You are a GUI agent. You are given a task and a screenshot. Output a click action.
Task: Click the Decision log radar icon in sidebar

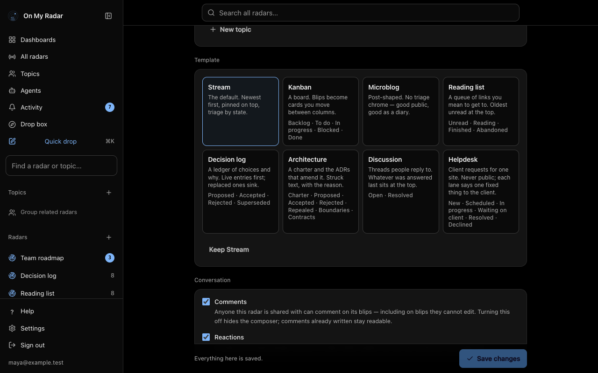[x=12, y=276]
